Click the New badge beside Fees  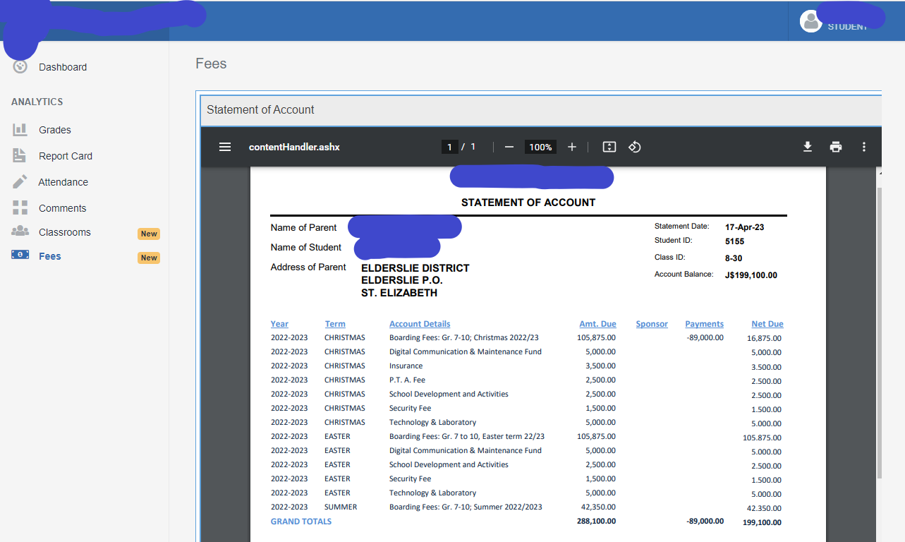tap(149, 258)
